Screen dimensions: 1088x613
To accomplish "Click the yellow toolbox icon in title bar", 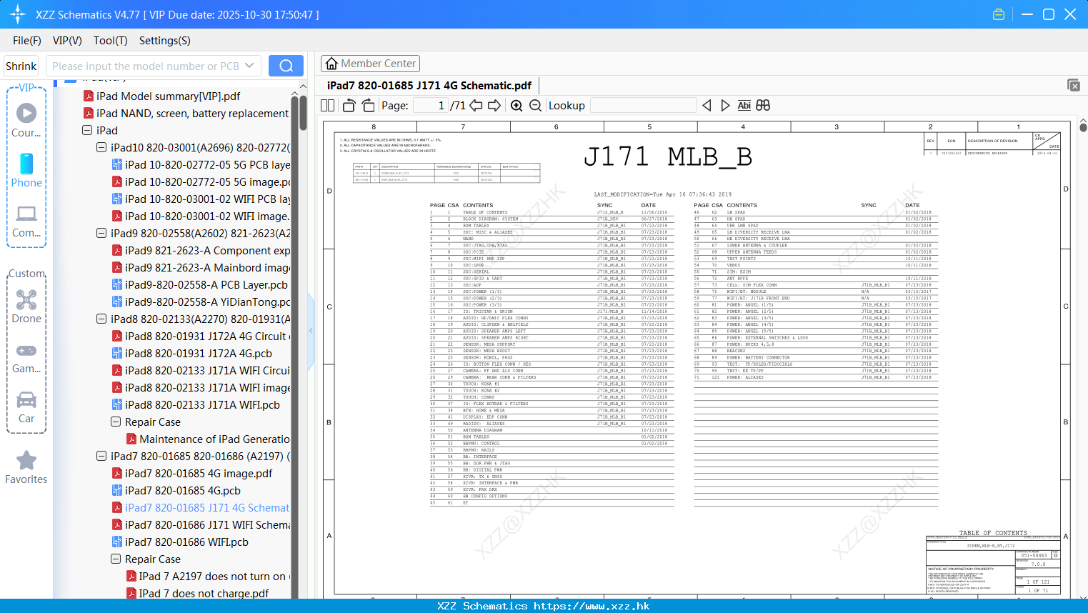I will point(999,14).
